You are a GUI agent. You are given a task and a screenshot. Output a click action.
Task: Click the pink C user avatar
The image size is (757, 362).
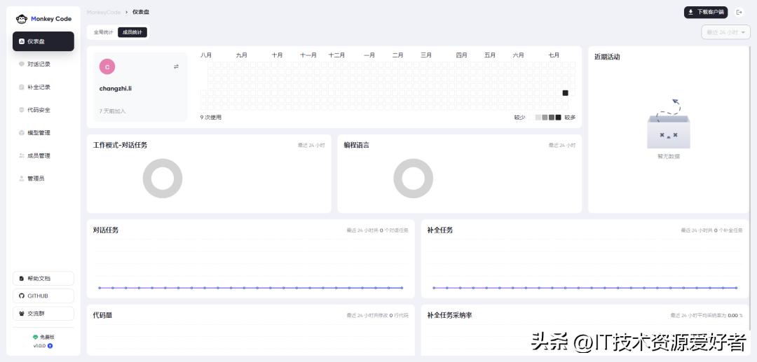(107, 67)
